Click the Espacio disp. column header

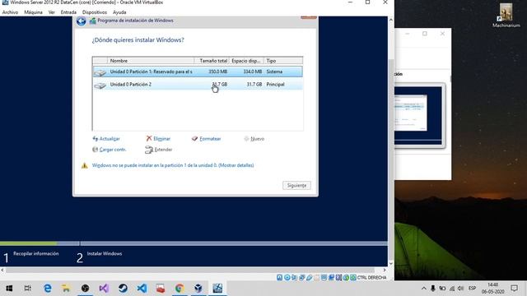point(246,61)
